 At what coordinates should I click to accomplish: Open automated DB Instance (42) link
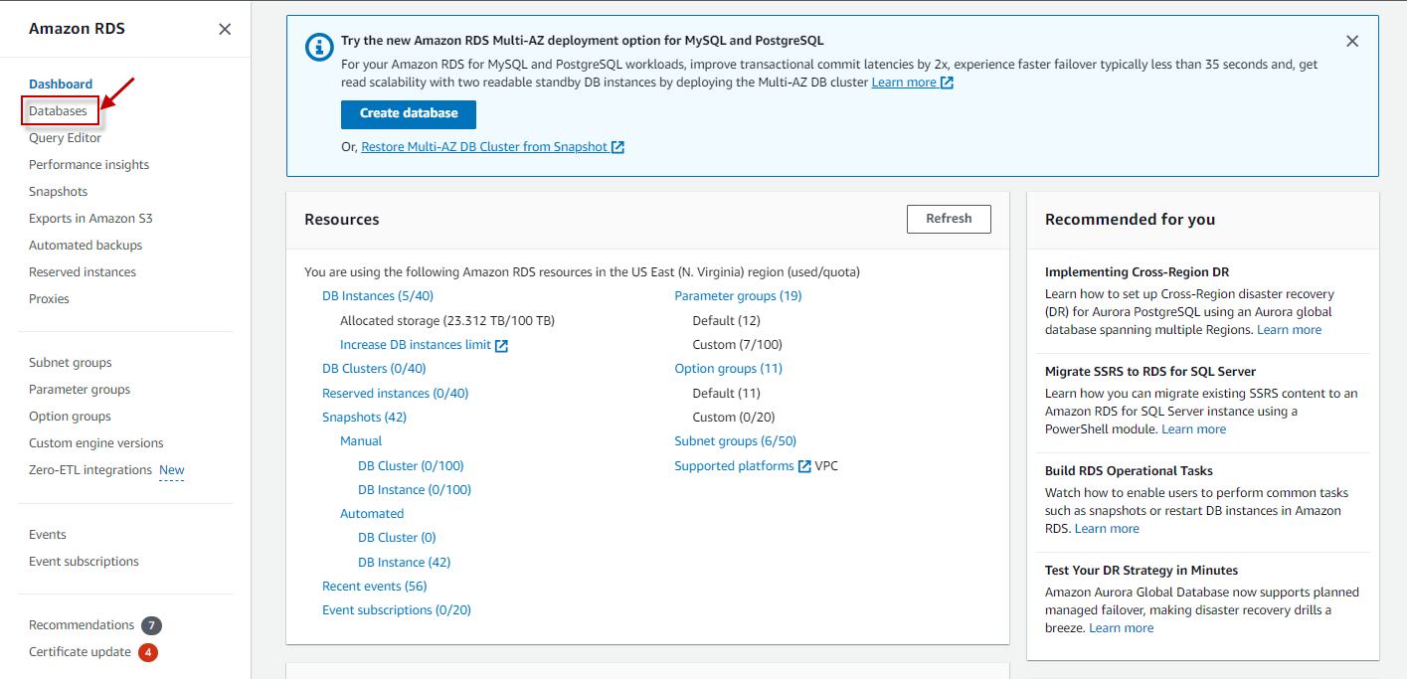(404, 563)
